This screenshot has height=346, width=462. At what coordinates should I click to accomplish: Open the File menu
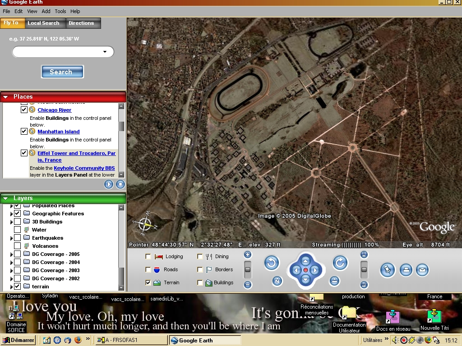(x=6, y=11)
